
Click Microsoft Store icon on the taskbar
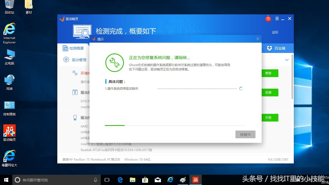point(145,180)
